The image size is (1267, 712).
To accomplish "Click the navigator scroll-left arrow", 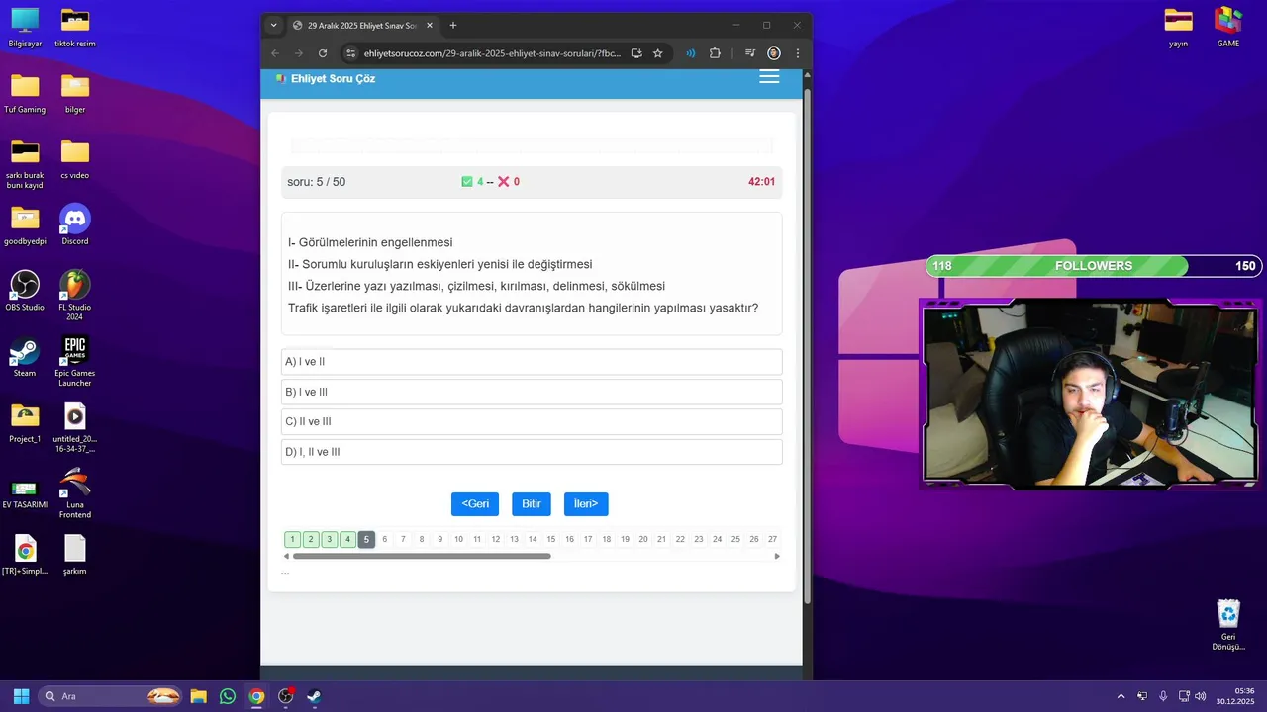I will coord(286,556).
